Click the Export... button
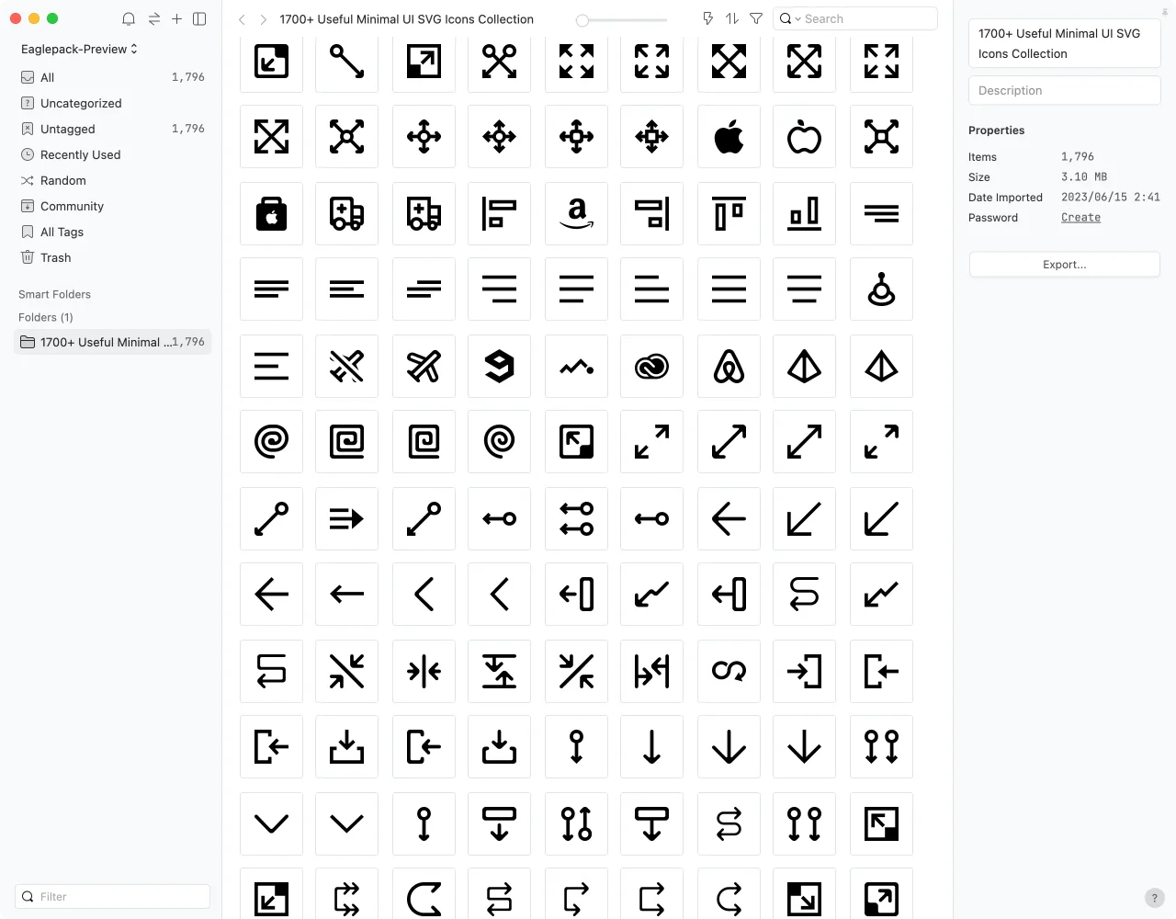1176x919 pixels. [1064, 265]
